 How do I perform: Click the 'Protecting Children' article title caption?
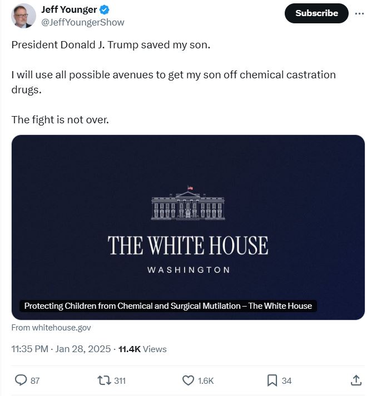pyautogui.click(x=168, y=306)
